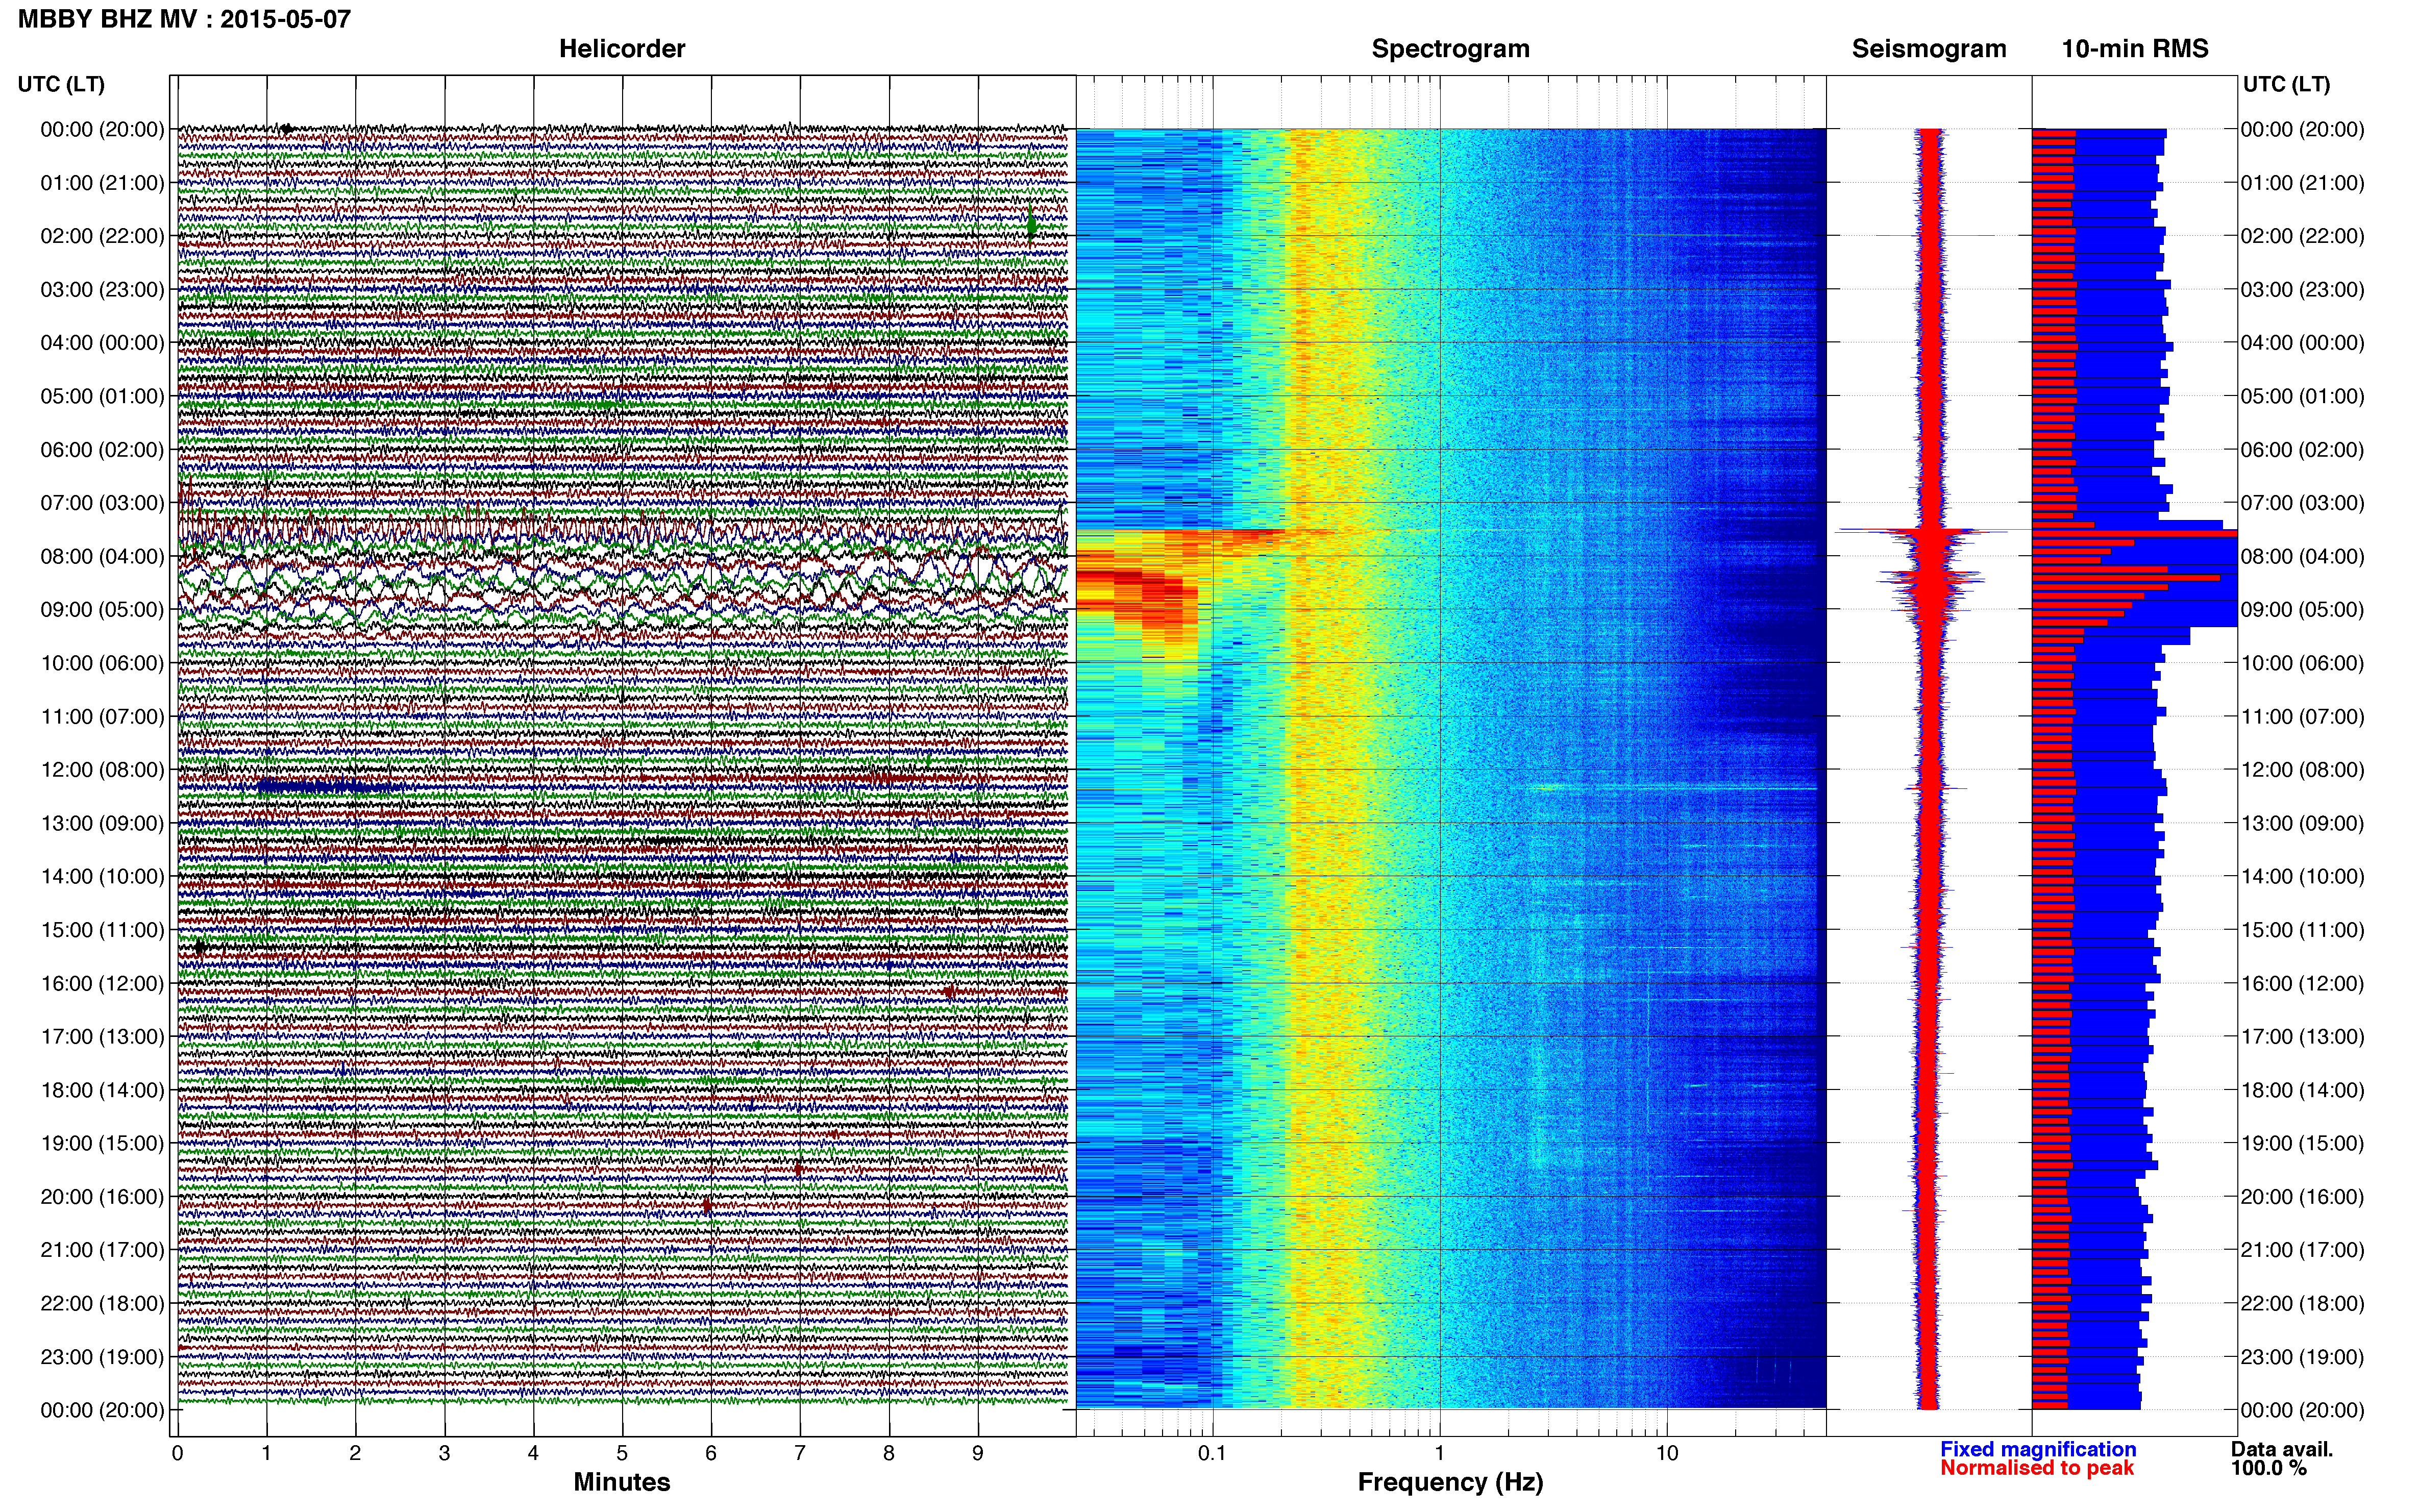Click the left UTC (LT) axis label
Viewport: 2419px width, 1512px height.
(61, 84)
